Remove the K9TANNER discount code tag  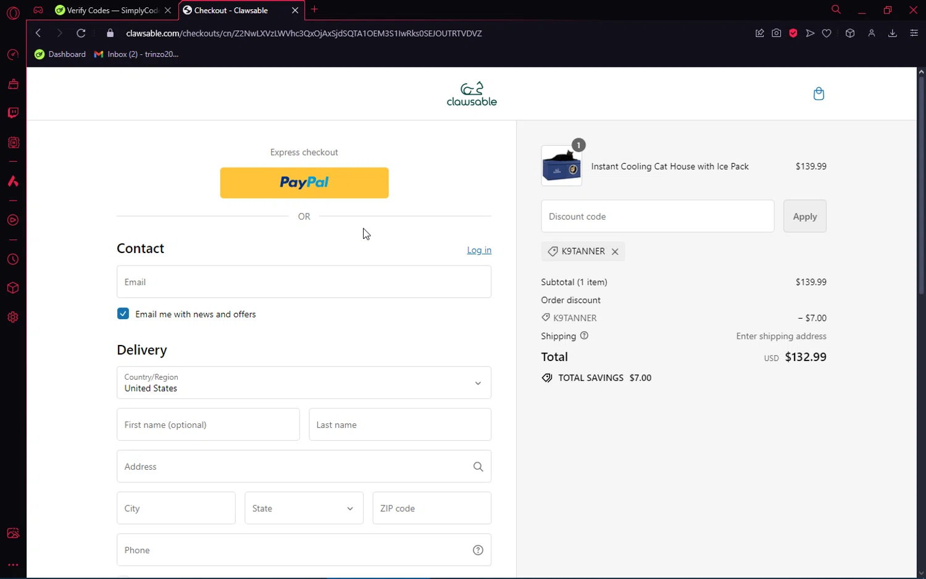coord(615,251)
